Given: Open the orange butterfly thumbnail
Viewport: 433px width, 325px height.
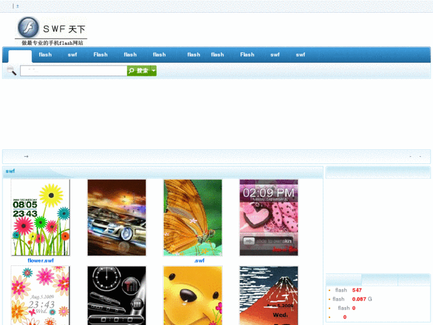Looking at the screenshot, I should tap(193, 218).
